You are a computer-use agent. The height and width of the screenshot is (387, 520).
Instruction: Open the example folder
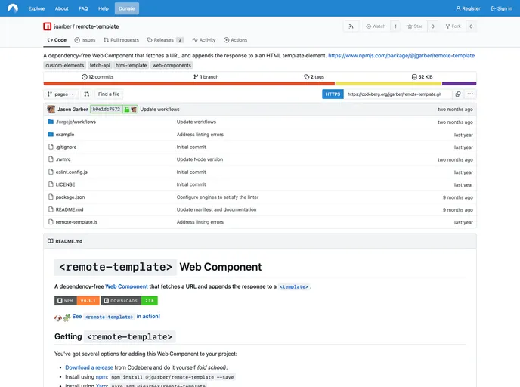tap(65, 135)
